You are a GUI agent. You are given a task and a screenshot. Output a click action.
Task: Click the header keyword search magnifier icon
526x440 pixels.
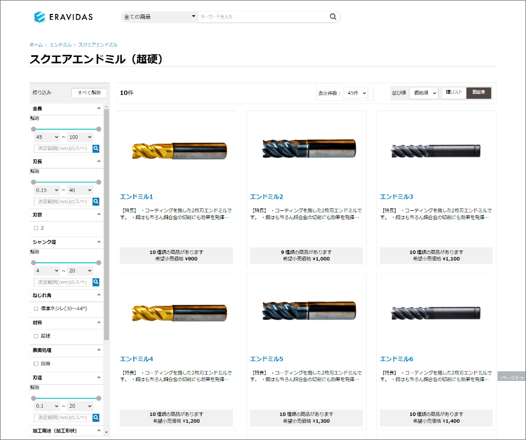point(333,17)
